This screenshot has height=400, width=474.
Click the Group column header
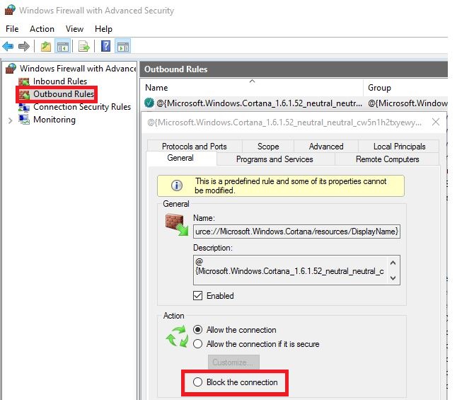pyautogui.click(x=405, y=88)
